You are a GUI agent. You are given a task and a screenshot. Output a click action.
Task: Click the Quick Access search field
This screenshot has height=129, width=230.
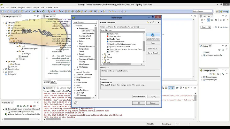click(x=203, y=11)
